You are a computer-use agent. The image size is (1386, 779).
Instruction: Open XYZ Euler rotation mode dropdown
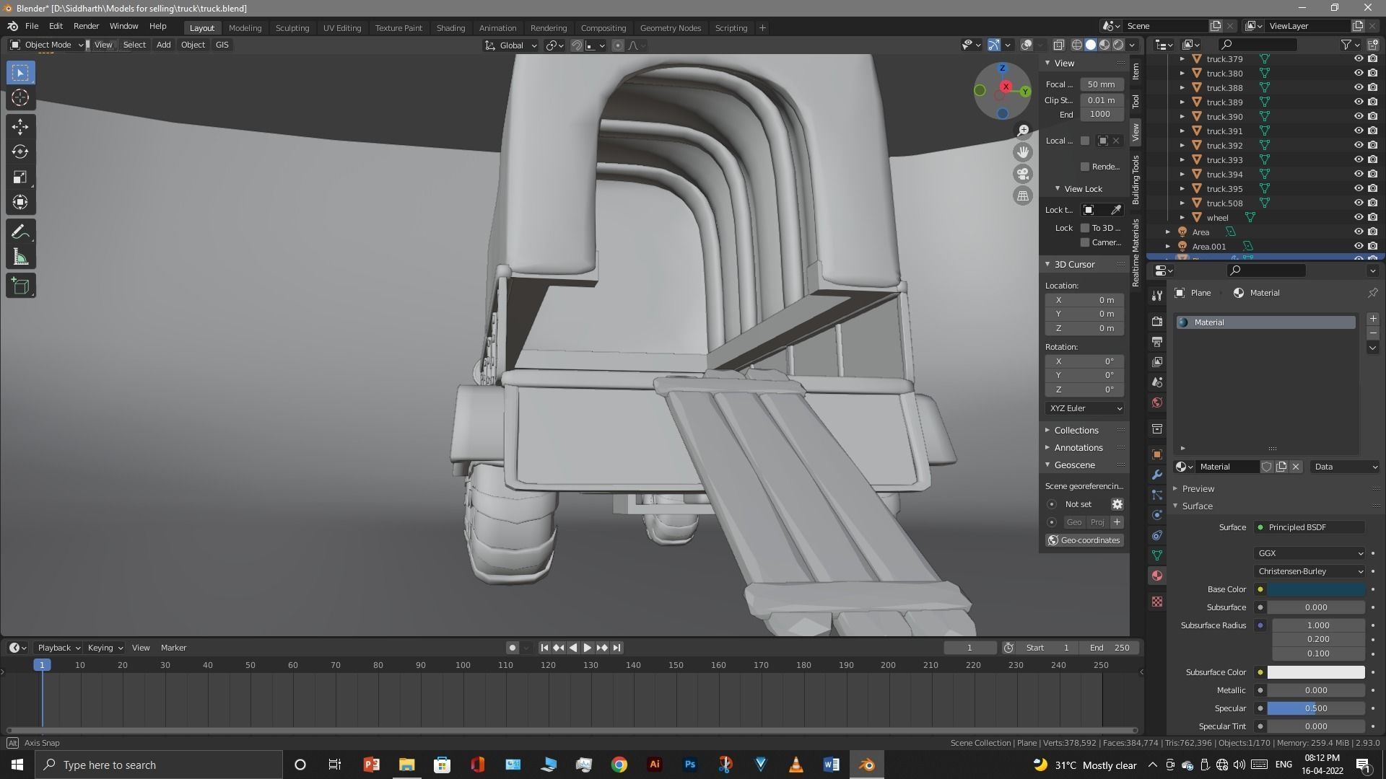pos(1085,408)
